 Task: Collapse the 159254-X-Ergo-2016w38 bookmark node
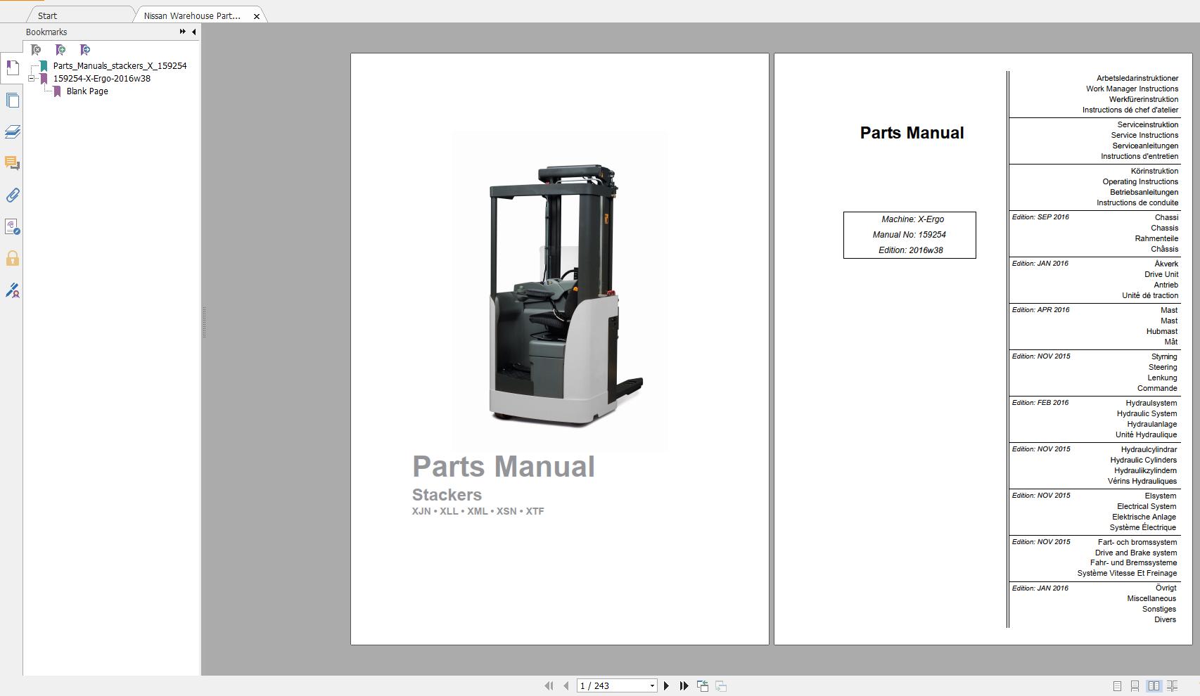pos(32,79)
